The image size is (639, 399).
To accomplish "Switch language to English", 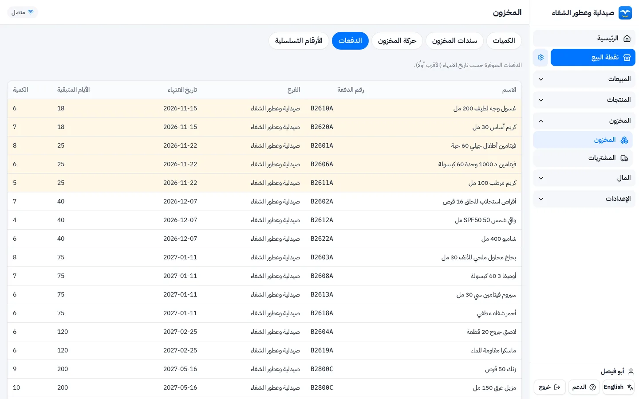I will [x=619, y=387].
